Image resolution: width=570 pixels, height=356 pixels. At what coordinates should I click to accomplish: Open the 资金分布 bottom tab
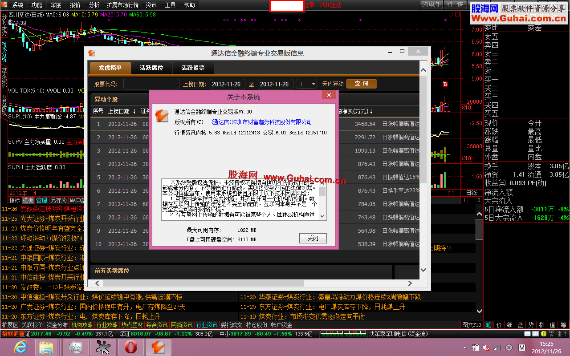pyautogui.click(x=57, y=325)
